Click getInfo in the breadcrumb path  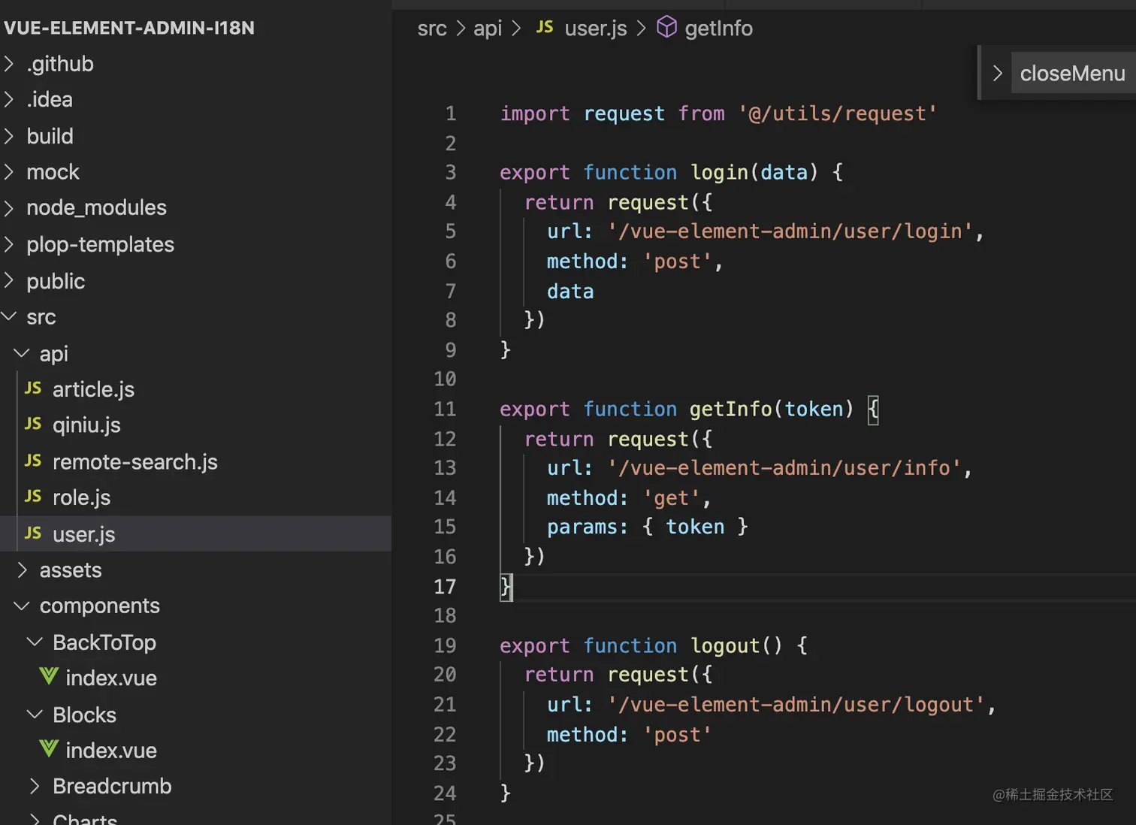(718, 29)
